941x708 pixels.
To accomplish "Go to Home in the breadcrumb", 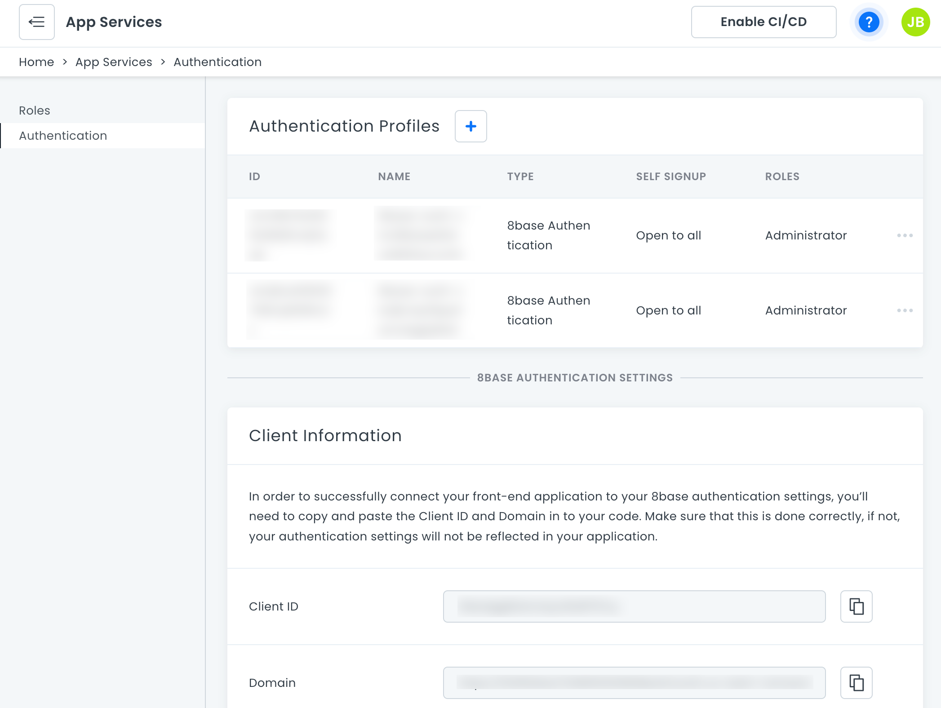I will point(36,62).
